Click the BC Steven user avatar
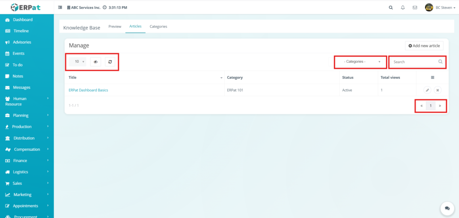This screenshot has width=459, height=218. (x=429, y=7)
